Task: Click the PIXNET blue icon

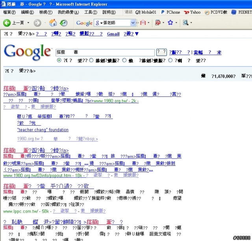Action: point(233,12)
